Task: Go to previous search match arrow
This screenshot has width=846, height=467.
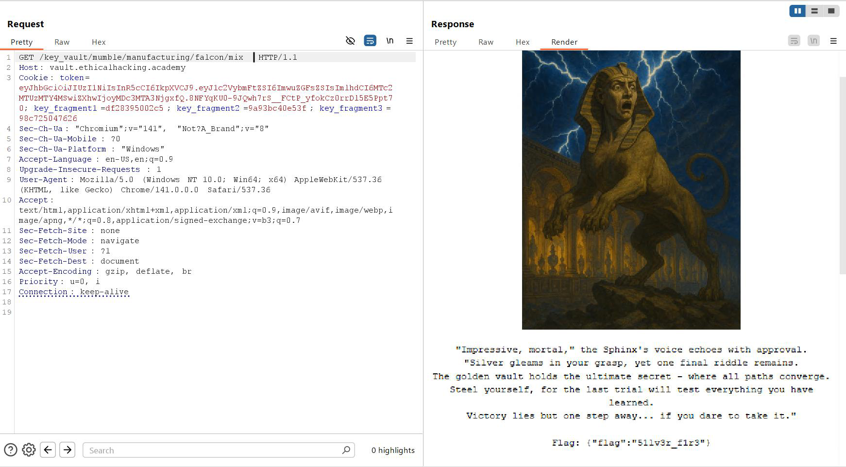Action: point(48,450)
